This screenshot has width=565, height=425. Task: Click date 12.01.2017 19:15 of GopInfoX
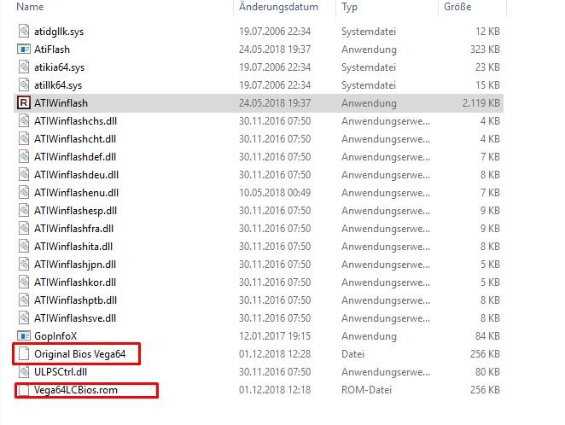[x=275, y=336]
